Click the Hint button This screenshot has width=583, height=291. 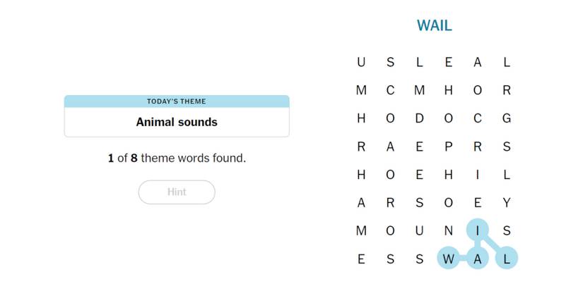click(x=177, y=192)
